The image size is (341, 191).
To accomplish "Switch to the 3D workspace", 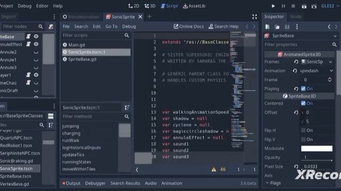I will tap(150, 6).
